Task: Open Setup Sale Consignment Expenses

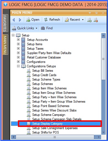Action: point(55,128)
